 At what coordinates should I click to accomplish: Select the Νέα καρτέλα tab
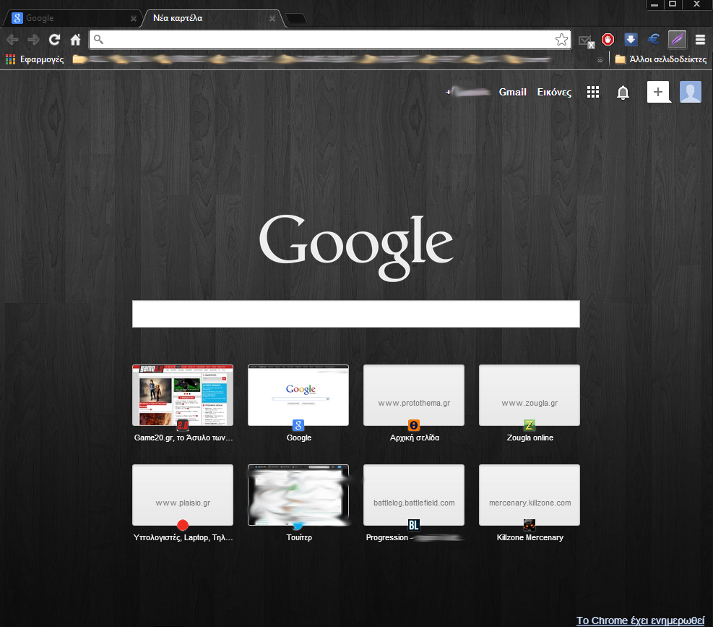click(x=212, y=18)
